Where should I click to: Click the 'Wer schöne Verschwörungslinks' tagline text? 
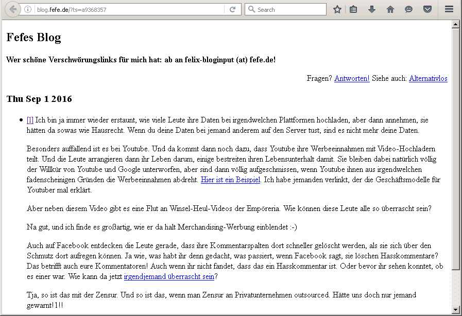click(x=141, y=60)
